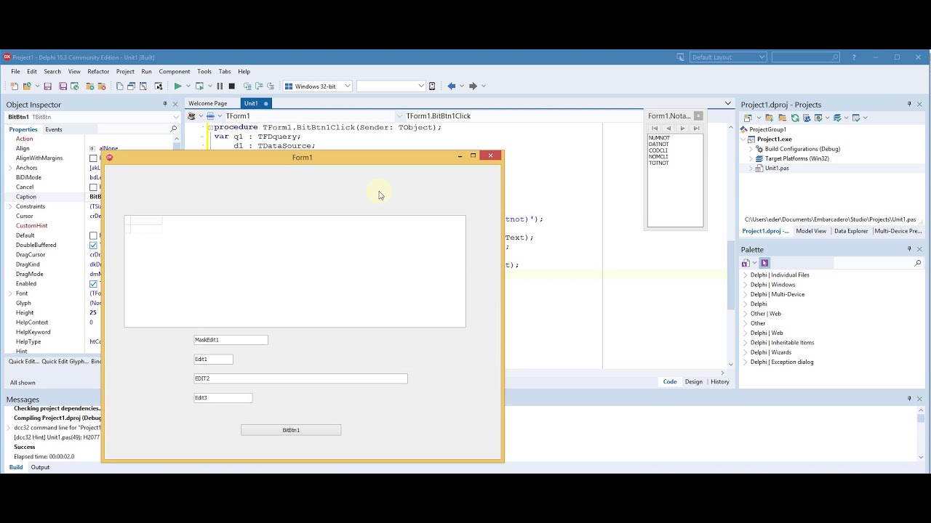The width and height of the screenshot is (931, 523).
Task: Click the Refresh icon in Projects panel
Action: pyautogui.click(x=795, y=118)
